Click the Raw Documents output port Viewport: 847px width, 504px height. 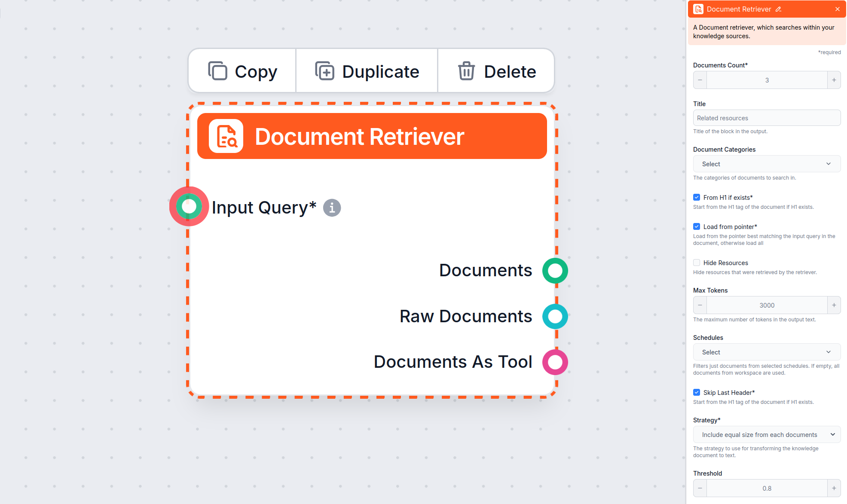pos(555,317)
